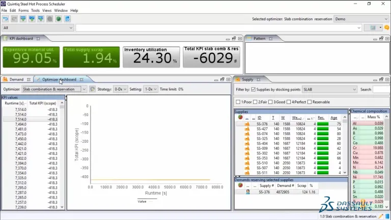Click the Undo toolbar icon
Viewport: 391px width, 220px height.
tap(6, 19)
